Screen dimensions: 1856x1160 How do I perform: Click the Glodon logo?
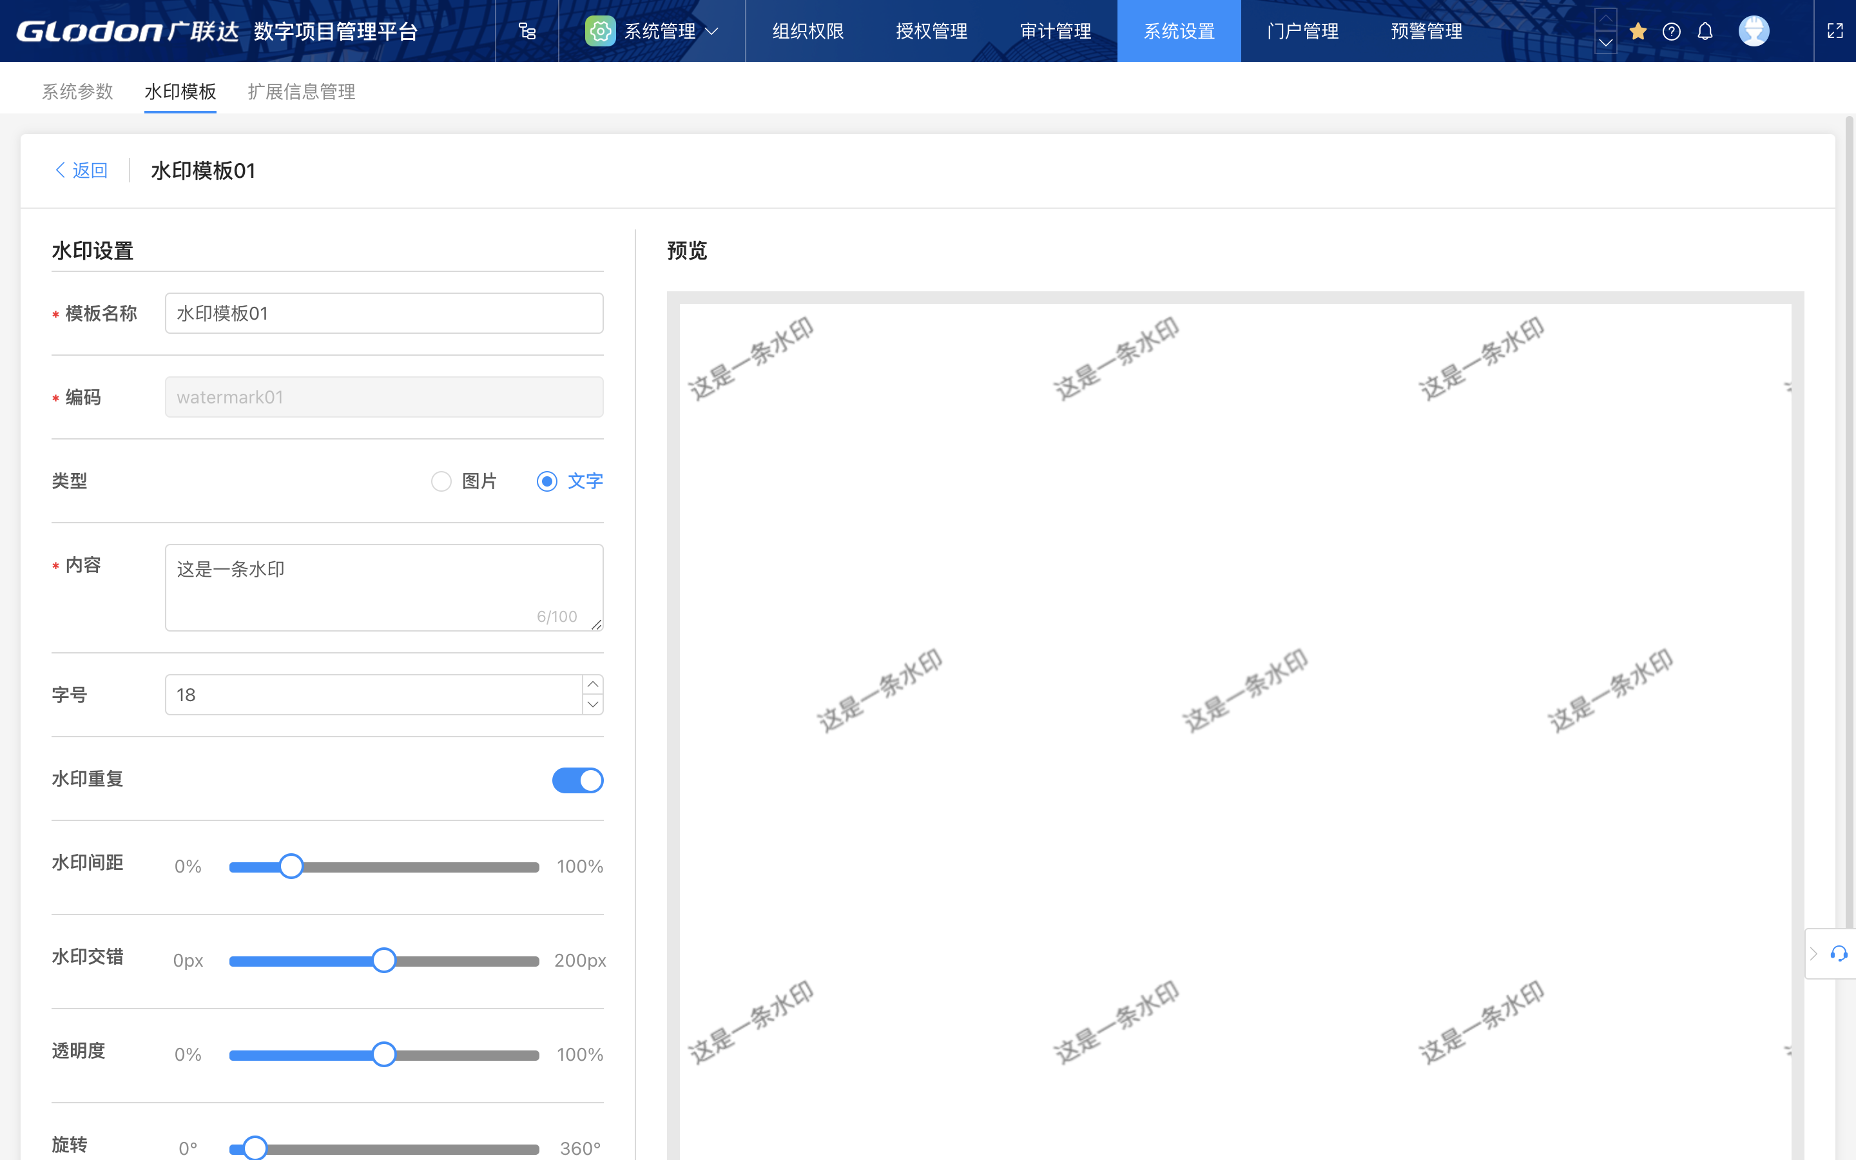pyautogui.click(x=128, y=31)
